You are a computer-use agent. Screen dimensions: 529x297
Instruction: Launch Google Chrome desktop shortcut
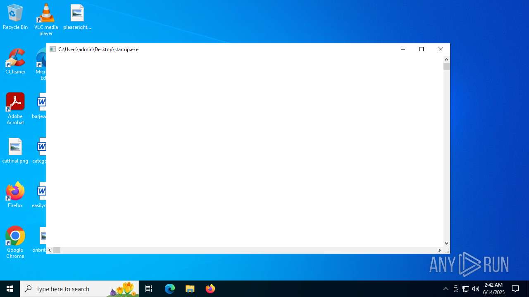[x=15, y=243]
